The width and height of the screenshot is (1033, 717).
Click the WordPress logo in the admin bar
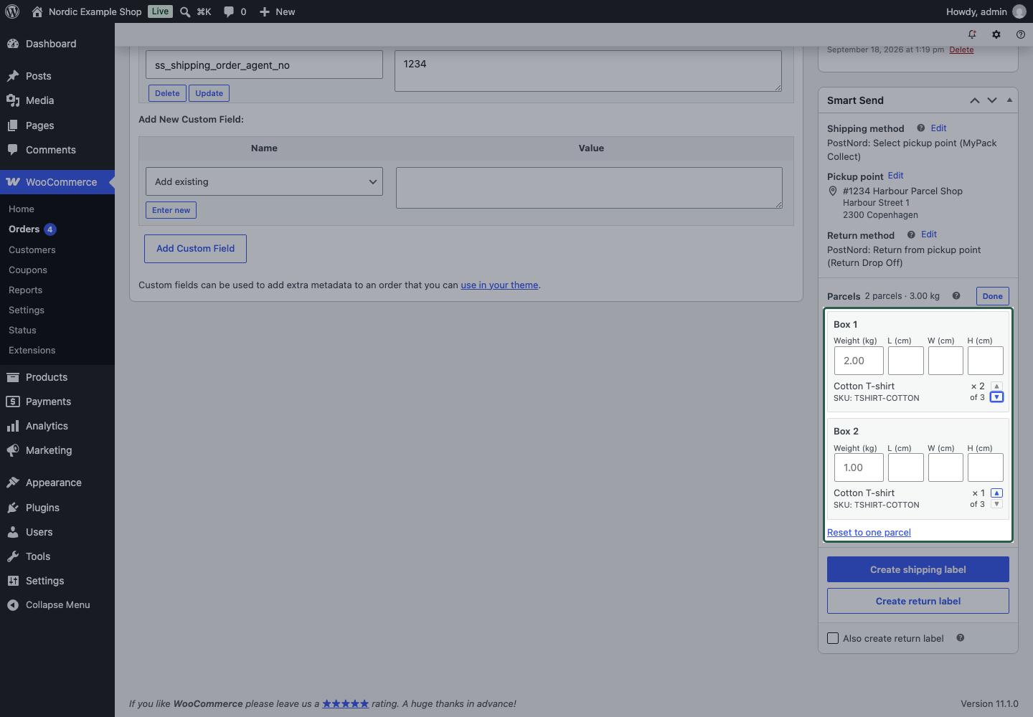click(x=12, y=11)
